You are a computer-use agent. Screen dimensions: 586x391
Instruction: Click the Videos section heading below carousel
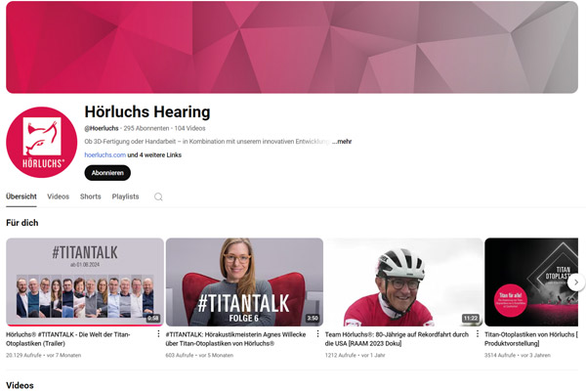click(x=20, y=385)
